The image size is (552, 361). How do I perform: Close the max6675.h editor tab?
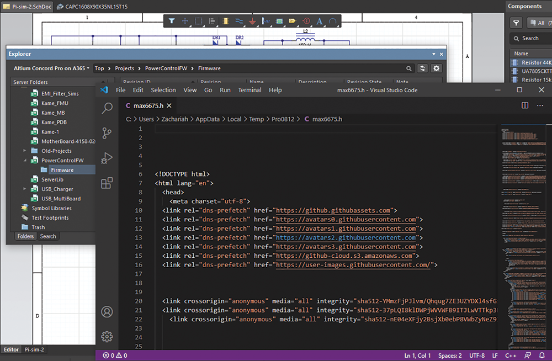tap(169, 105)
